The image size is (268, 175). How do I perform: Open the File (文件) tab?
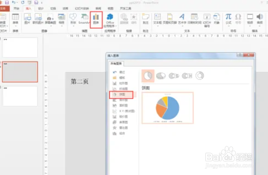(4, 8)
